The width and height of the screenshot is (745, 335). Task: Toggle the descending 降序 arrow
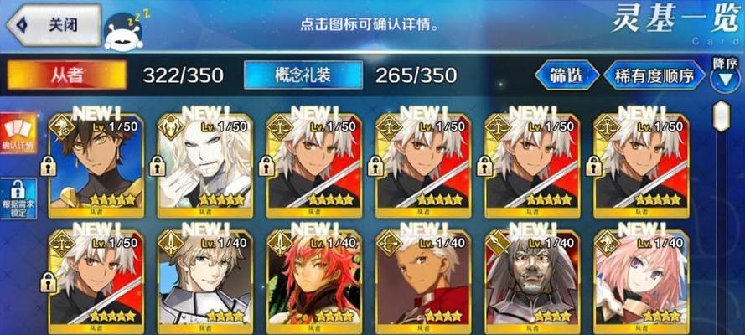tap(725, 78)
